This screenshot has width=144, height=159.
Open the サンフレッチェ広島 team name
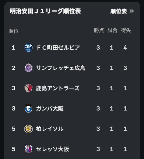(61, 68)
